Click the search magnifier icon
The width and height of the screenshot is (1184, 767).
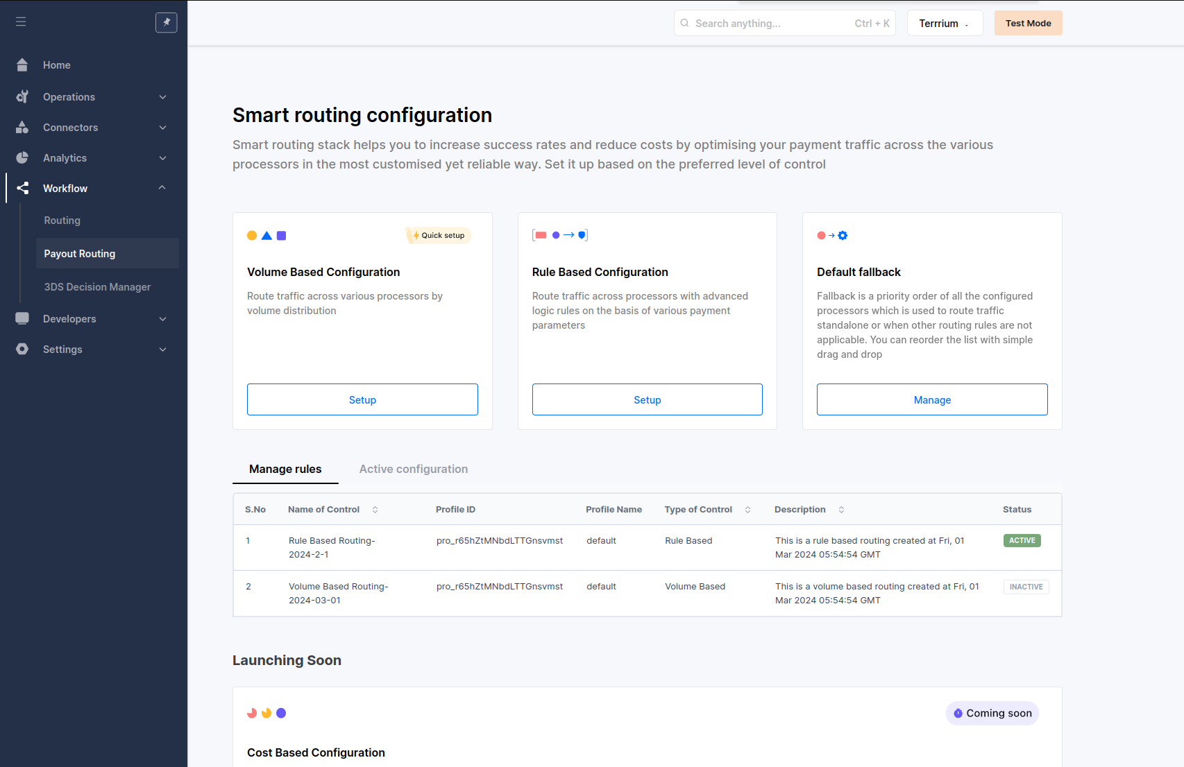(685, 23)
